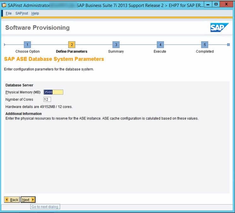Open the Help menu
Viewport: 235px width, 213px height.
tap(35, 13)
